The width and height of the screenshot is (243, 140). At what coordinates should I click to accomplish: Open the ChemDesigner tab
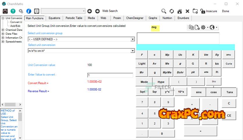pyautogui.click(x=135, y=18)
